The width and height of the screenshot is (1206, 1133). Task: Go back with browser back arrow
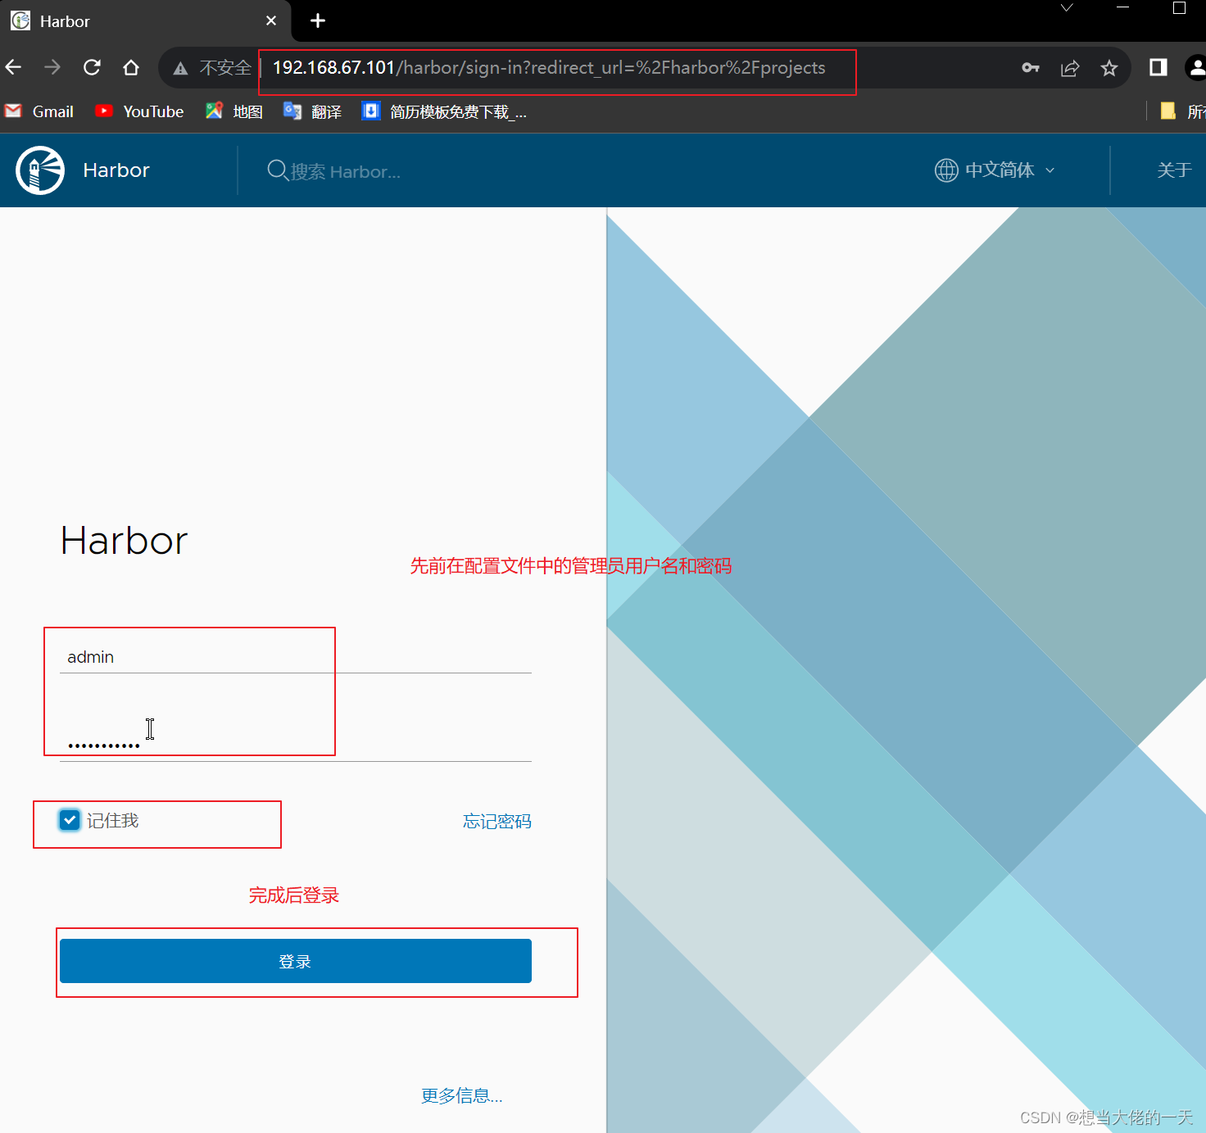(x=13, y=67)
